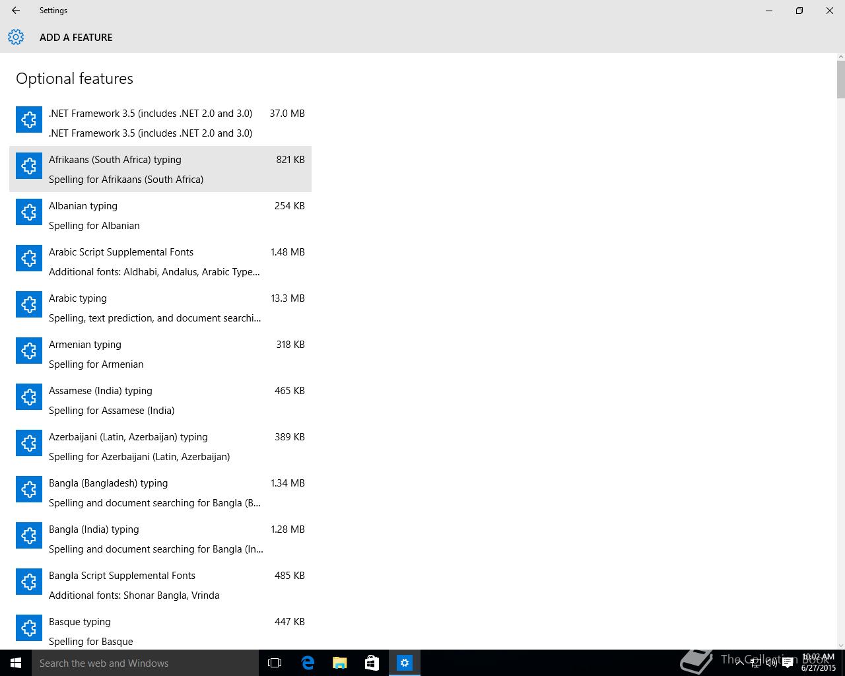Click the scrollbar thumb on right edge

click(x=840, y=79)
